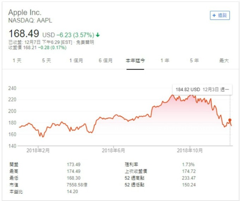Click the 184.82 USD chart tooltip
The width and height of the screenshot is (240, 201).
[202, 90]
